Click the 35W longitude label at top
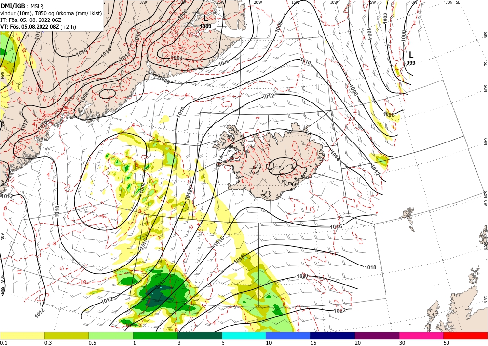This screenshot has width=488, height=346. [143, 2]
